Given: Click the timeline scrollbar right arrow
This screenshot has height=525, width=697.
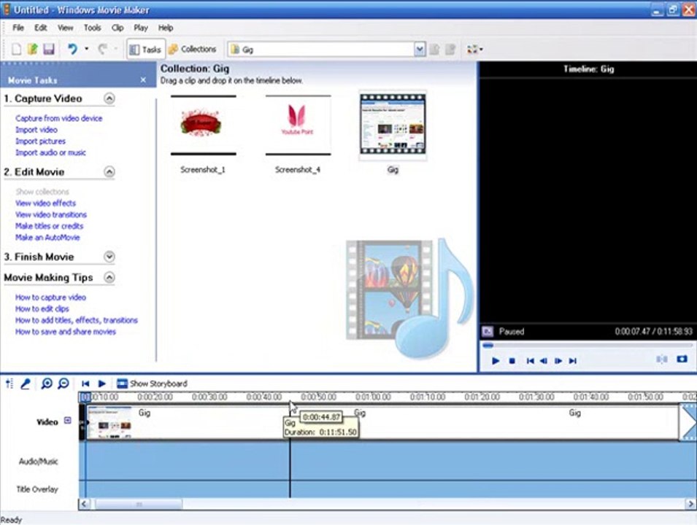Looking at the screenshot, I should tap(690, 504).
